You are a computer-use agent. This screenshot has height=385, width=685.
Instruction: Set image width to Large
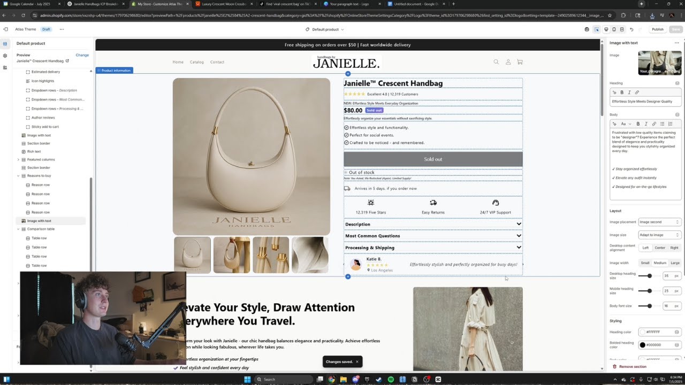(x=675, y=263)
